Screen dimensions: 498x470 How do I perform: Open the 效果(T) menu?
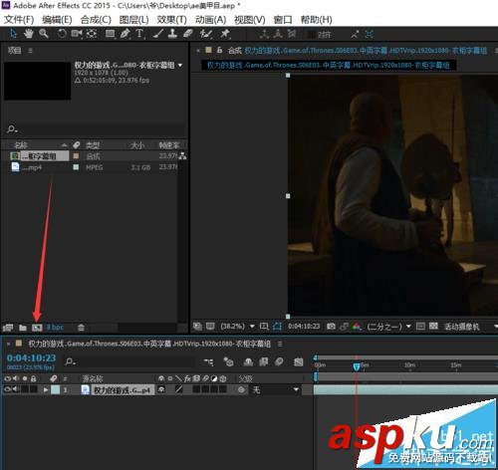171,20
